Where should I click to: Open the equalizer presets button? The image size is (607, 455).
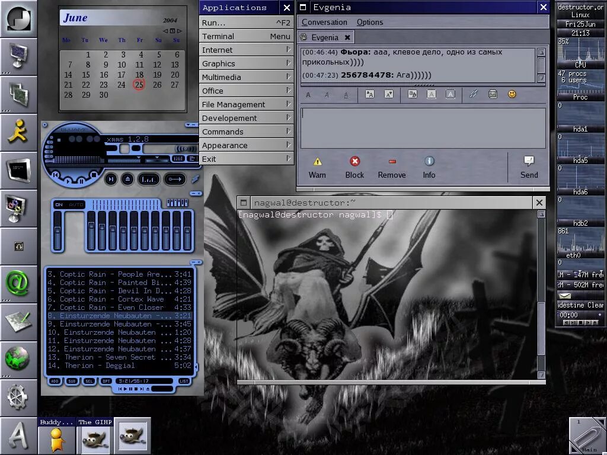pyautogui.click(x=177, y=203)
